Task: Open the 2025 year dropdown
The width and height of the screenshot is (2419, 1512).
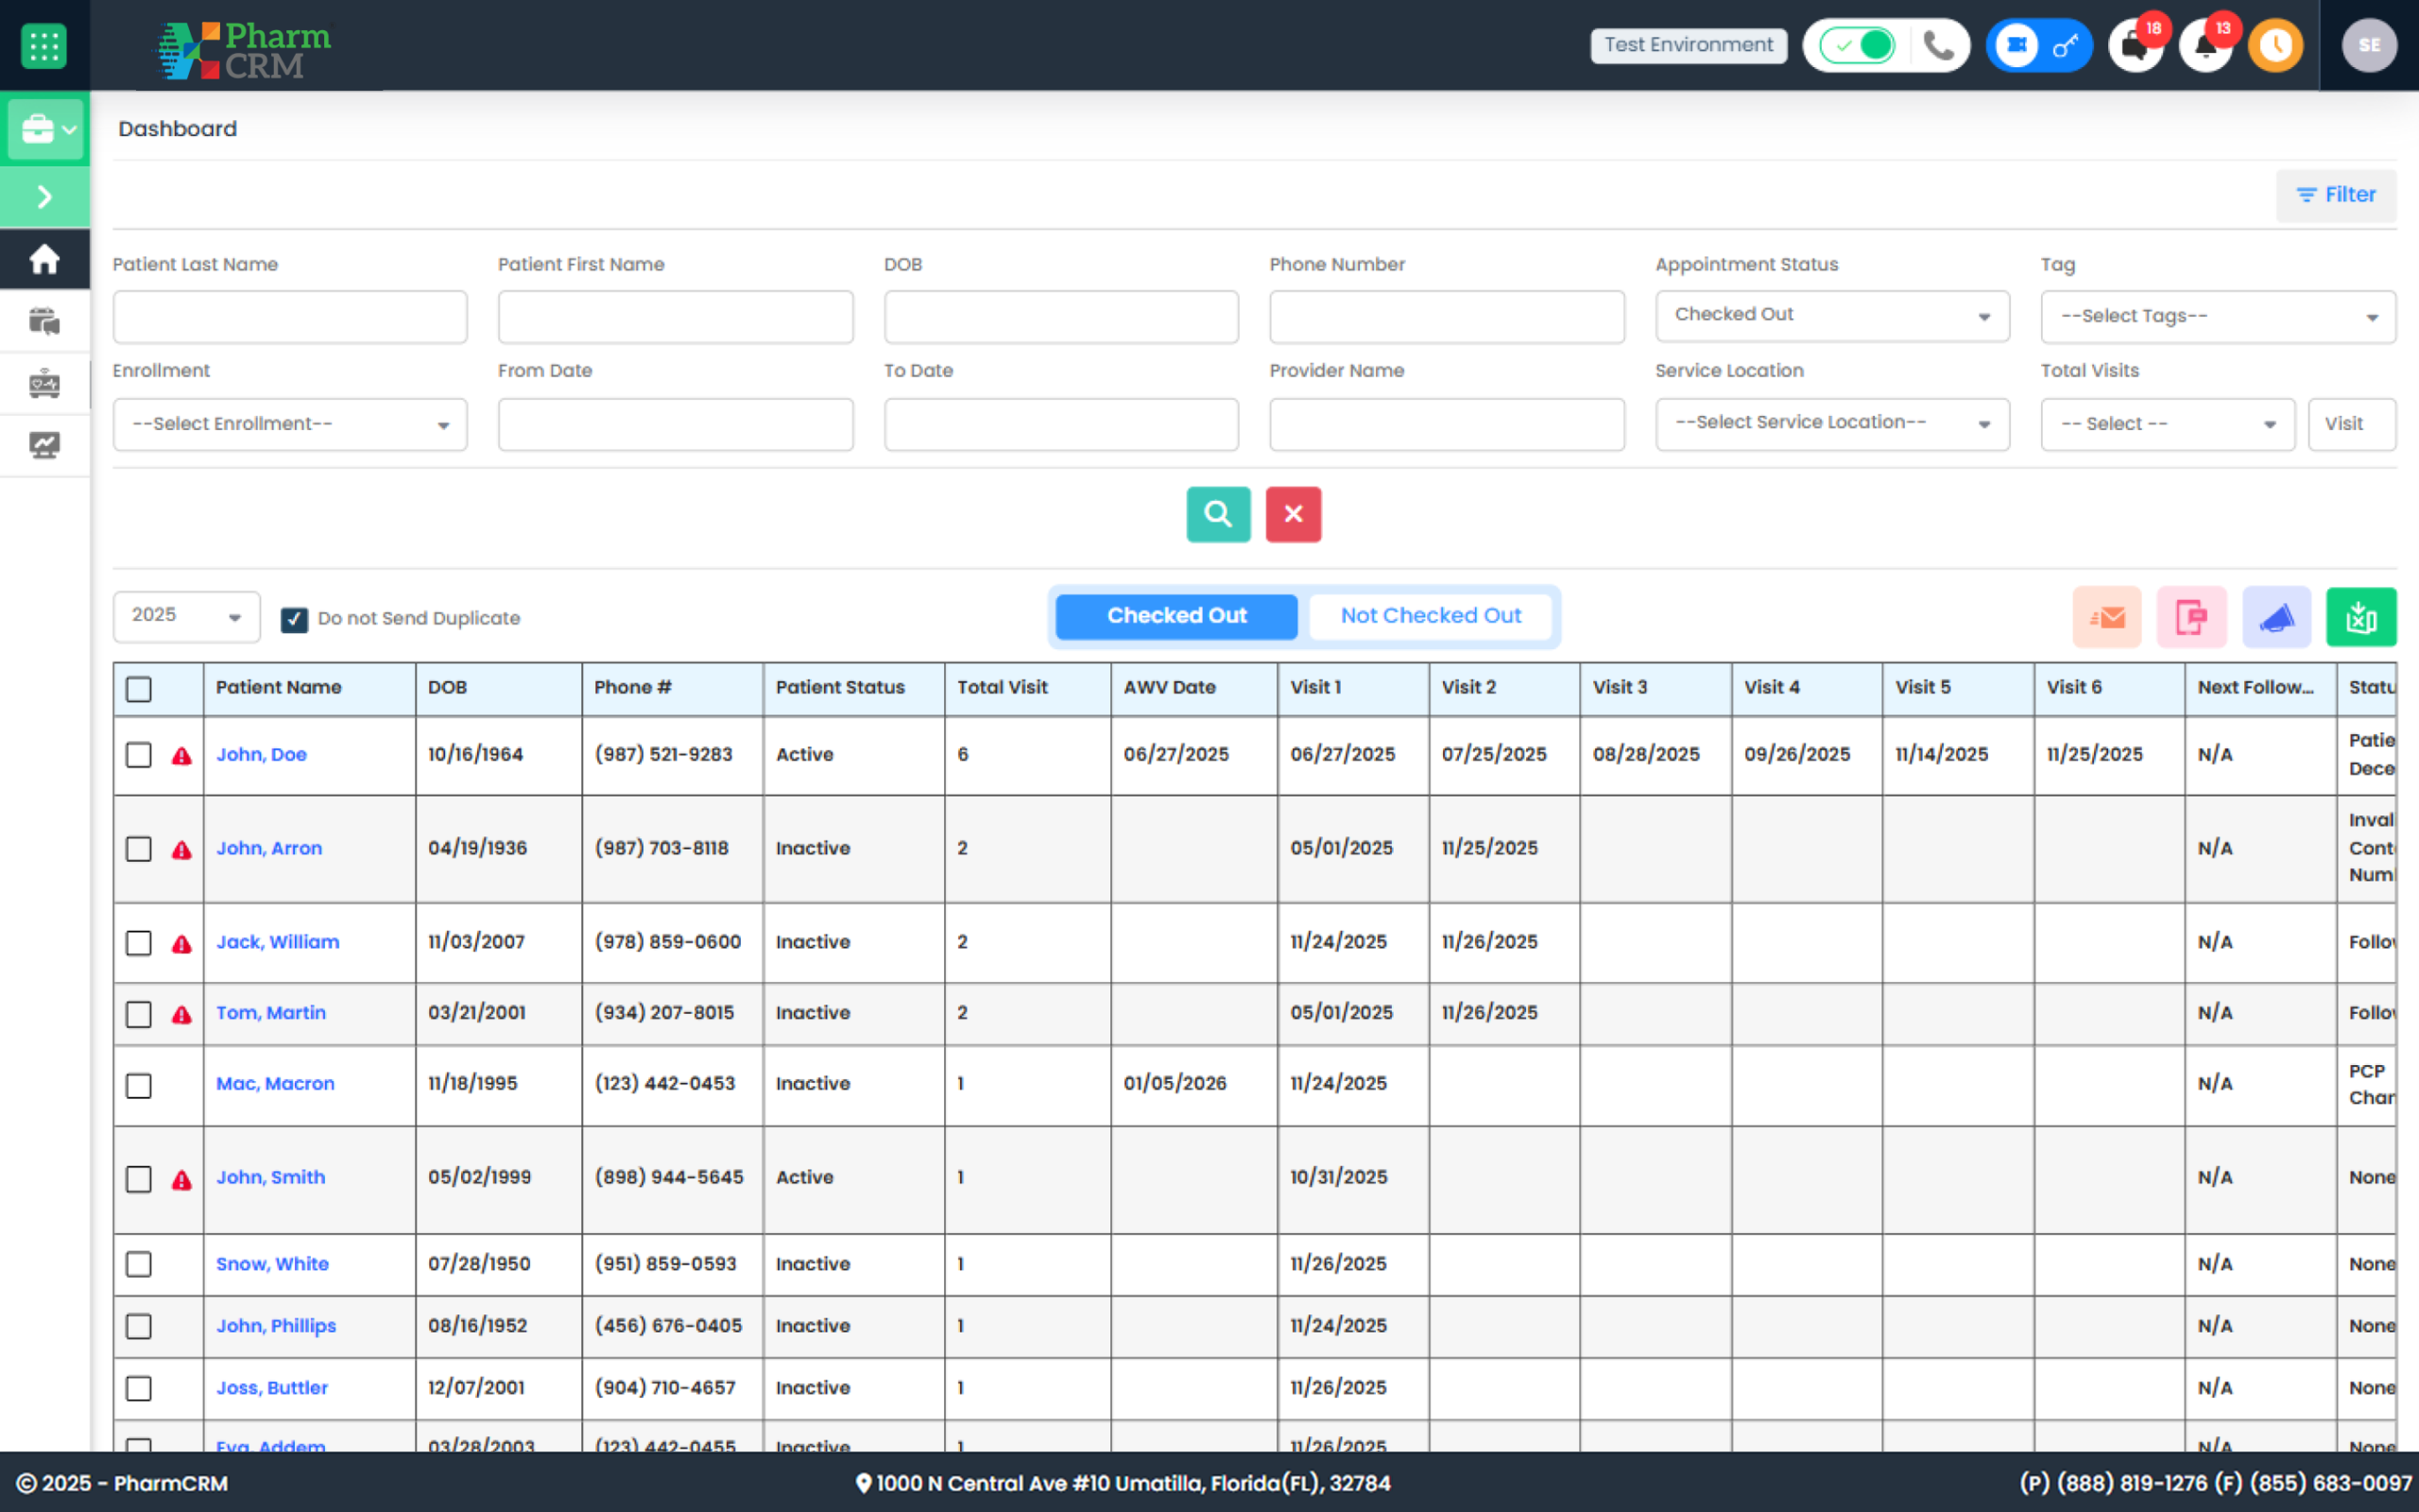Action: [x=186, y=616]
